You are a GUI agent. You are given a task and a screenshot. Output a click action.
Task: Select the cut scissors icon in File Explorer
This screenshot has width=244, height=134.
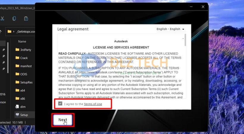pos(2,18)
